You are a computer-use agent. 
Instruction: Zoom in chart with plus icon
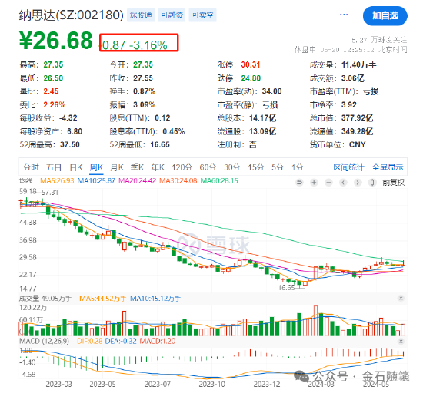coord(314,183)
